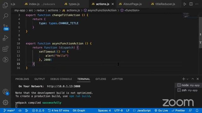Click the asyncFunctionAction breadcrumb symbol
The width and height of the screenshot is (202, 113).
coord(100,10)
